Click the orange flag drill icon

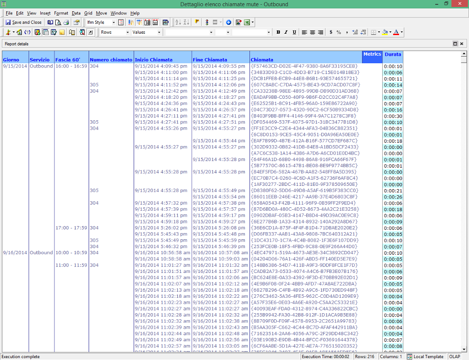197,22
